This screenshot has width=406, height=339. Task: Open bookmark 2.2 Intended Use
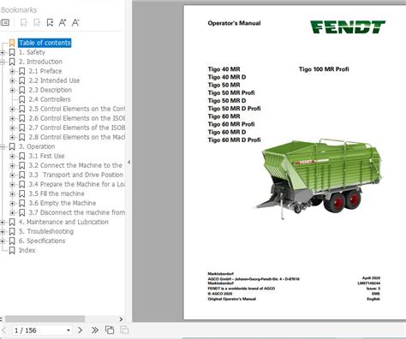54,80
